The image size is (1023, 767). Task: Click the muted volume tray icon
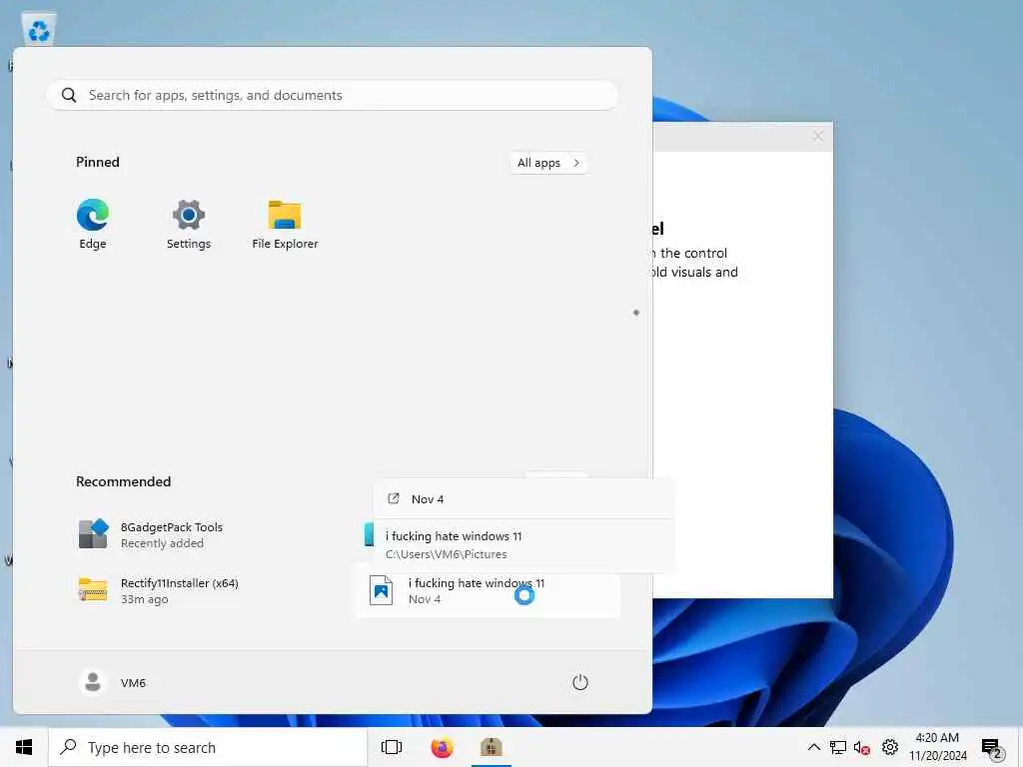pyautogui.click(x=862, y=747)
